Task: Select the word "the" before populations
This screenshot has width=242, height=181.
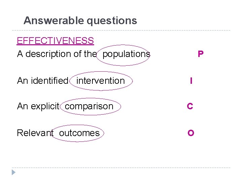Action: 90,54
